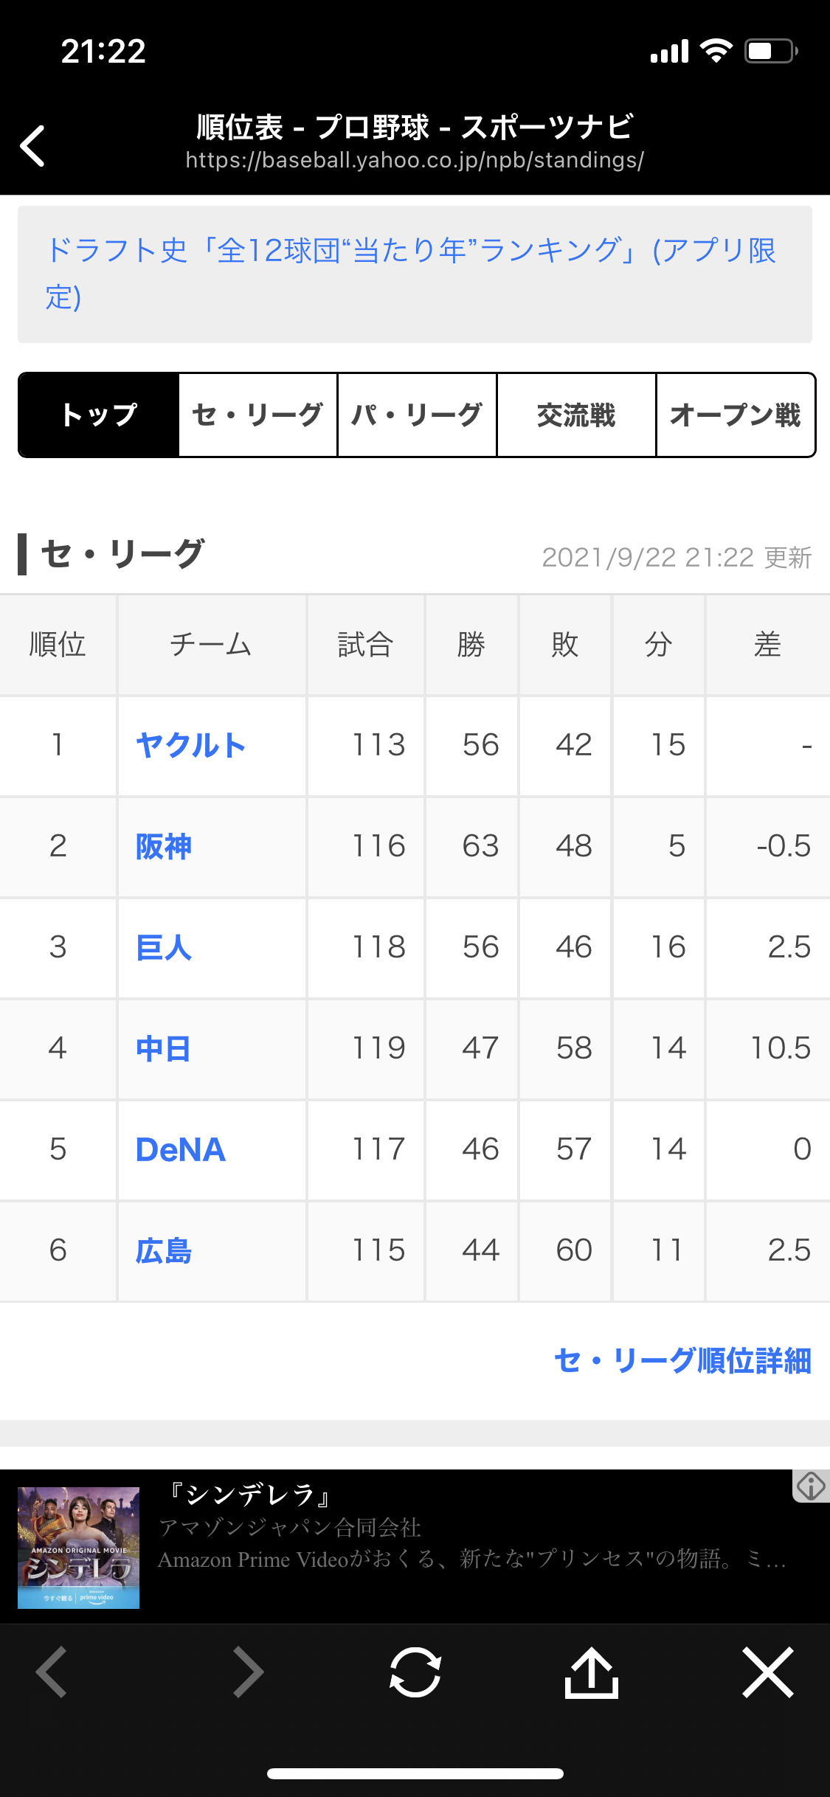Open the share sheet icon

pyautogui.click(x=590, y=1676)
